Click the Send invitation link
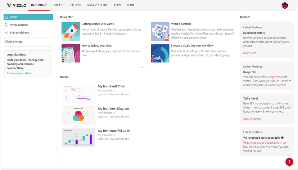Screen dimensions: 298x170 pos(252,119)
